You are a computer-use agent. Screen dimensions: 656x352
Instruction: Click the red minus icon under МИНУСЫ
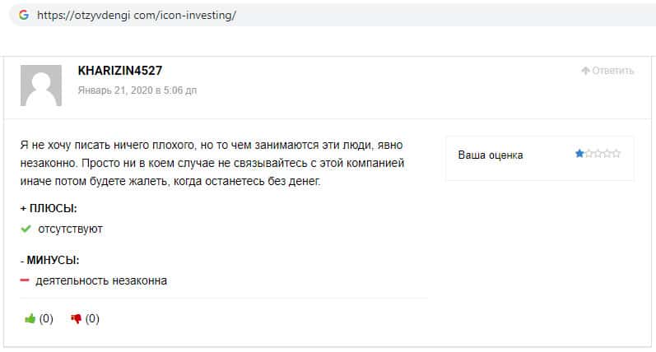[x=25, y=280]
